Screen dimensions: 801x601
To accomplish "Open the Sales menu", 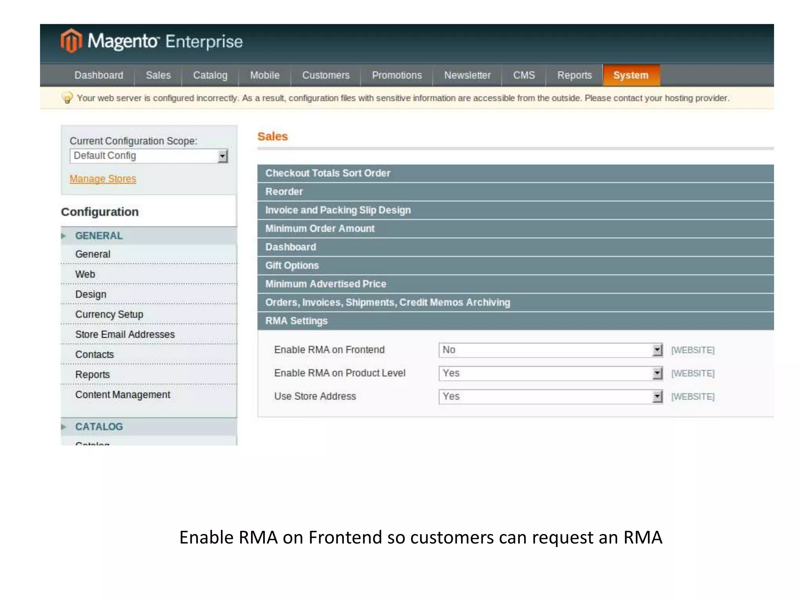I will point(158,75).
